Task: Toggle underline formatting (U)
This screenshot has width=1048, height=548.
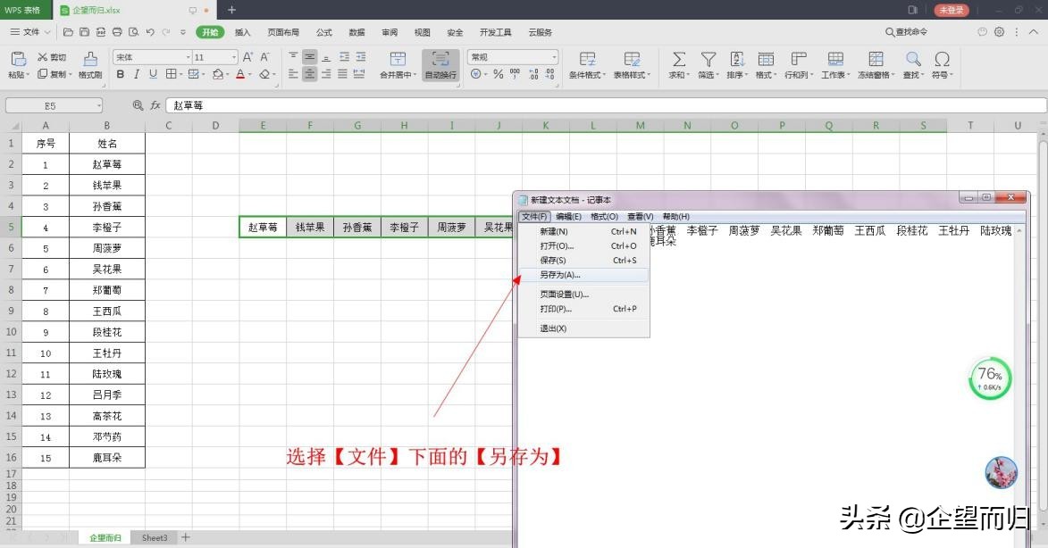Action: [153, 74]
